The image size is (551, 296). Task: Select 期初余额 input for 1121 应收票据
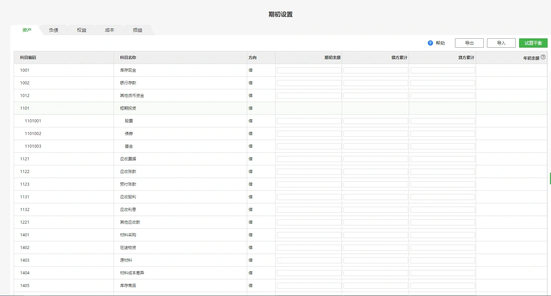pos(309,159)
